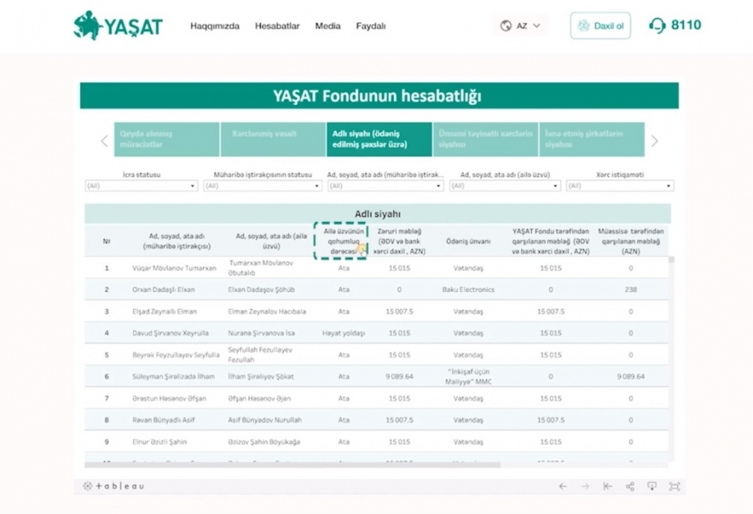753x514 pixels.
Task: Switch to Xərclənmiş vəsait tab
Action: tap(272, 140)
